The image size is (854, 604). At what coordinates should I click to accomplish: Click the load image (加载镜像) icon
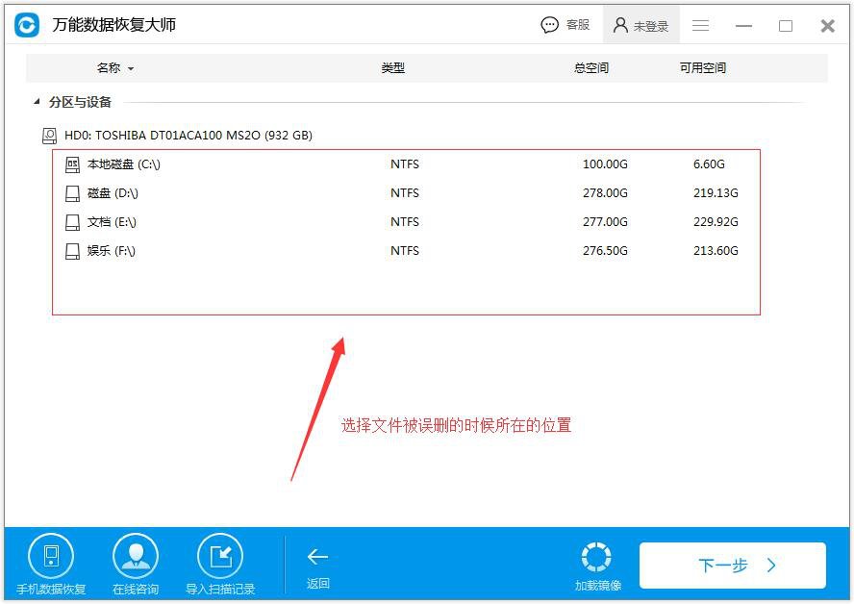click(596, 555)
